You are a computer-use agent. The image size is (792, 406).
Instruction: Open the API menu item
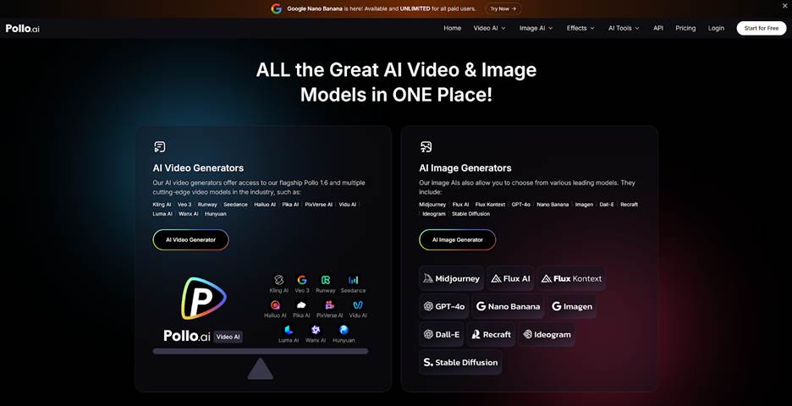pos(658,28)
